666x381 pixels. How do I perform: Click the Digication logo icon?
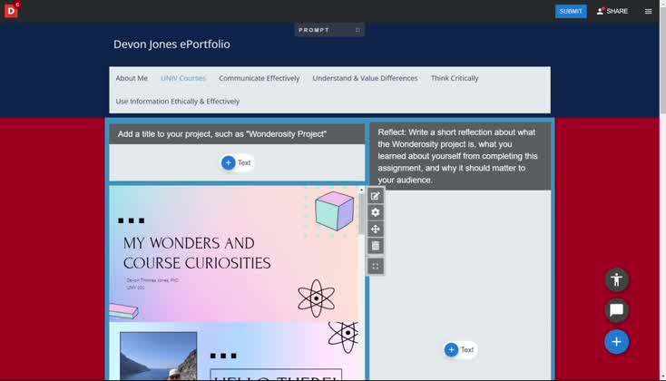tap(11, 11)
